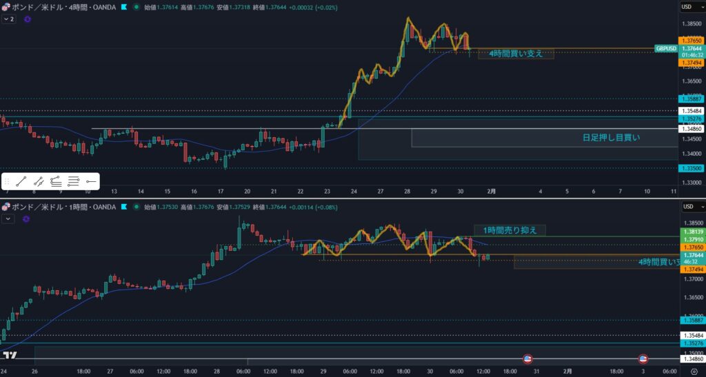Click the purple indicator icon in upper chart
706x377 pixels.
pos(28,19)
